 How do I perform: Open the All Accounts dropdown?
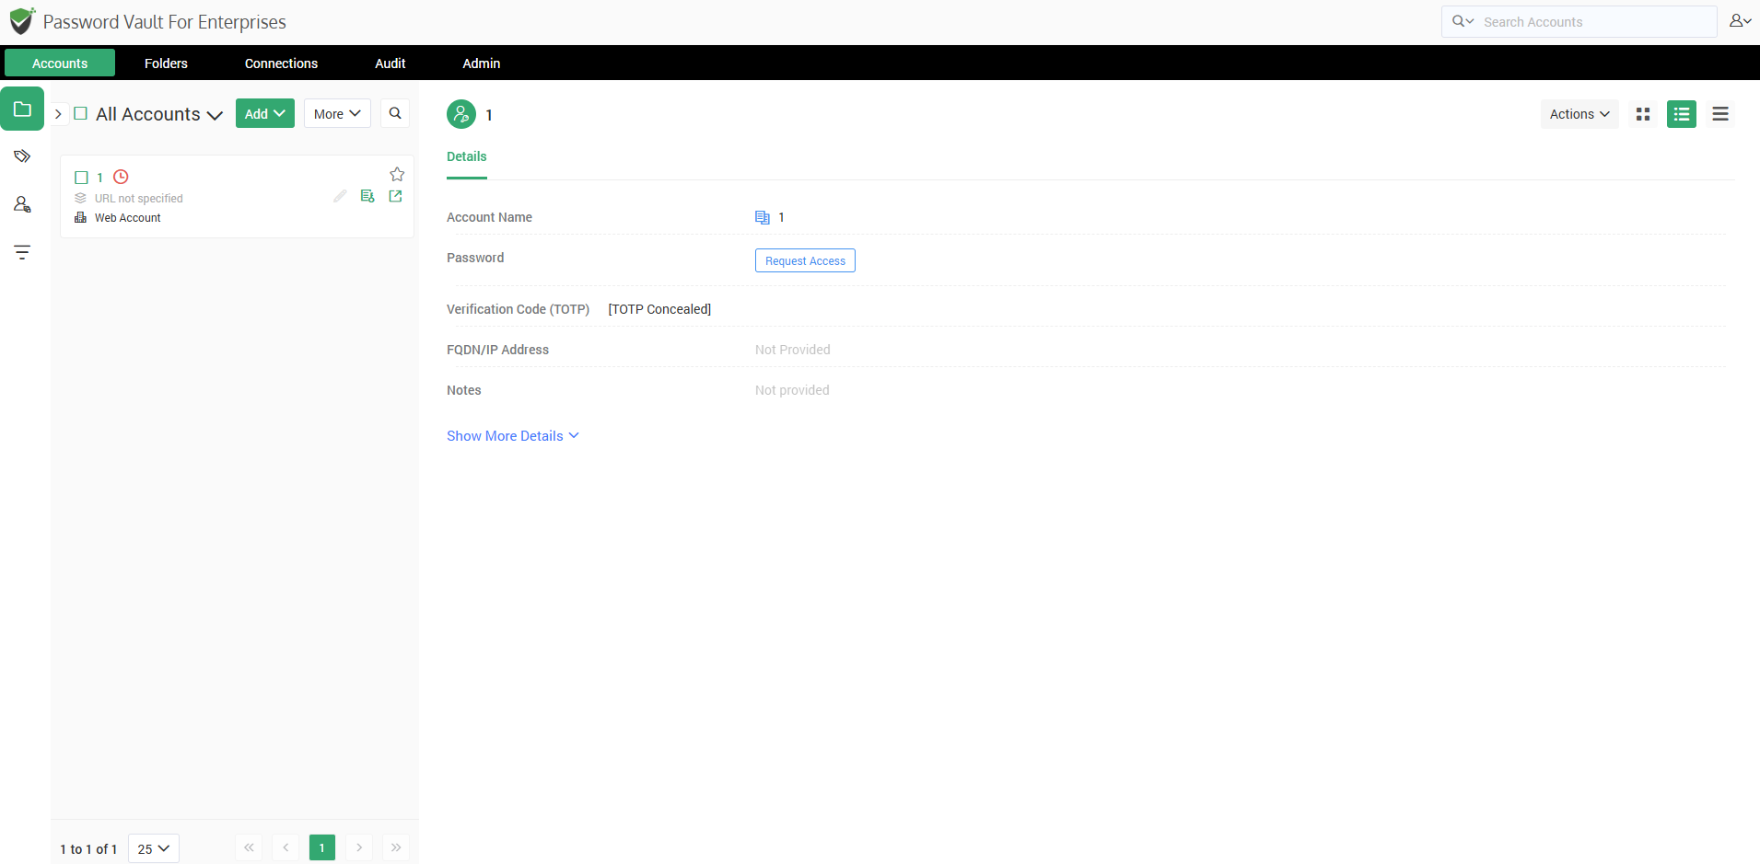(x=159, y=114)
